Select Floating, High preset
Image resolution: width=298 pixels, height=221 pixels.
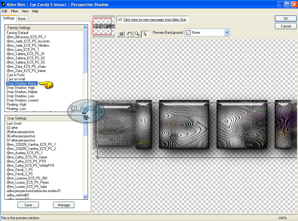click(16, 104)
